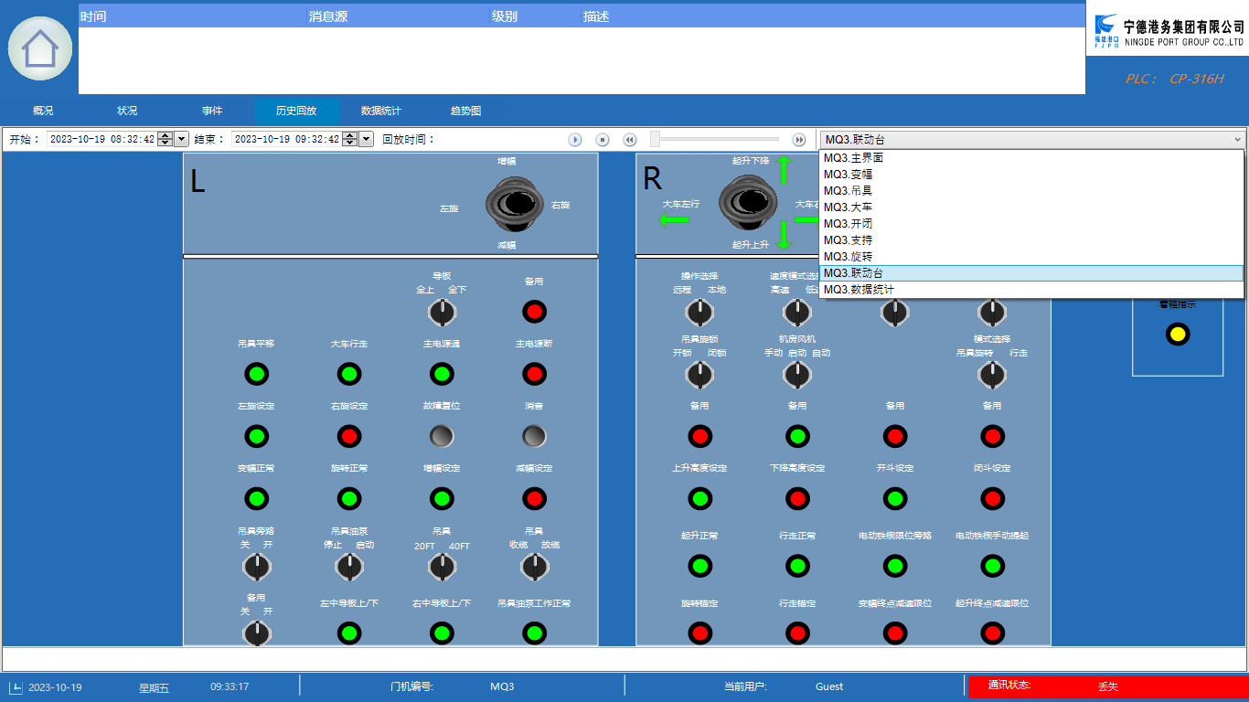1249x702 pixels.
Task: Click the fast-forward playback button
Action: coord(799,140)
